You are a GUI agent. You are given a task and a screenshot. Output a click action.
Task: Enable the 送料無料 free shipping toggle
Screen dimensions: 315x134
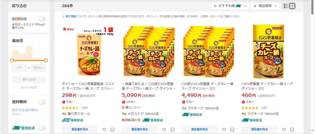42,102
